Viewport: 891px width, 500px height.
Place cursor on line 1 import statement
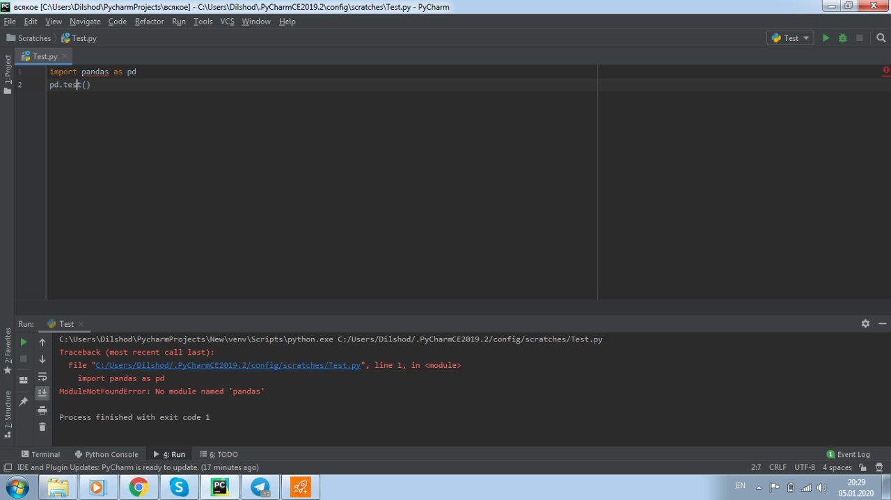coord(93,72)
